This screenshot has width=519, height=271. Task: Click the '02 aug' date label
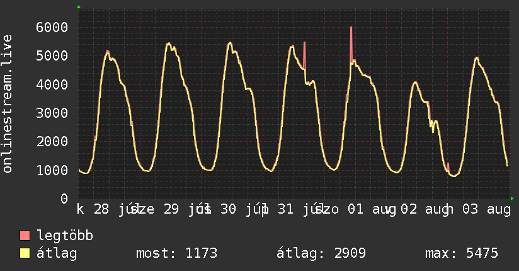point(425,209)
